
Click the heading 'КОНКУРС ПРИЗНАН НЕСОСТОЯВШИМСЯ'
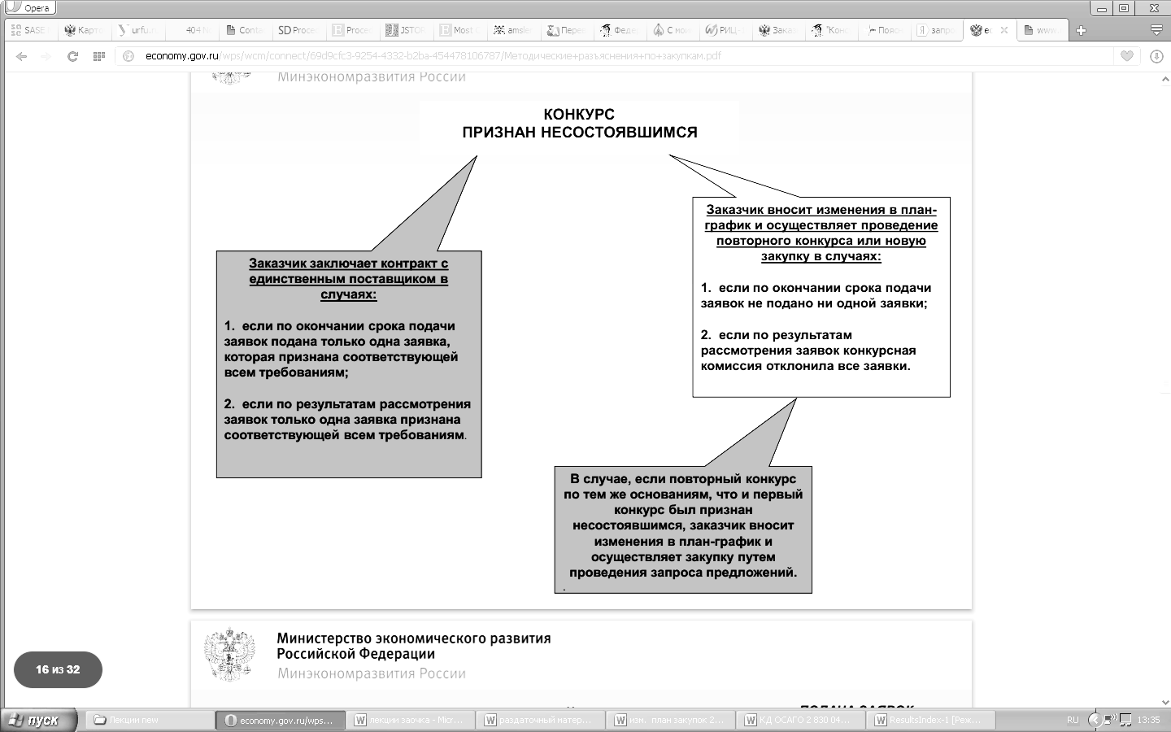579,124
